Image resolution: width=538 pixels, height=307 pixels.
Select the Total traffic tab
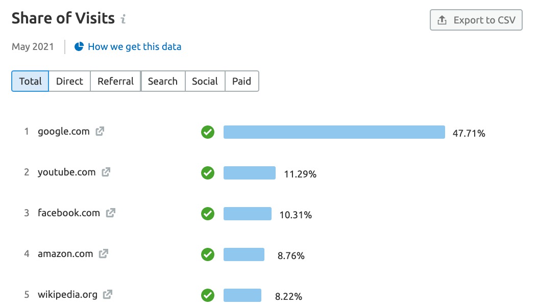click(30, 81)
